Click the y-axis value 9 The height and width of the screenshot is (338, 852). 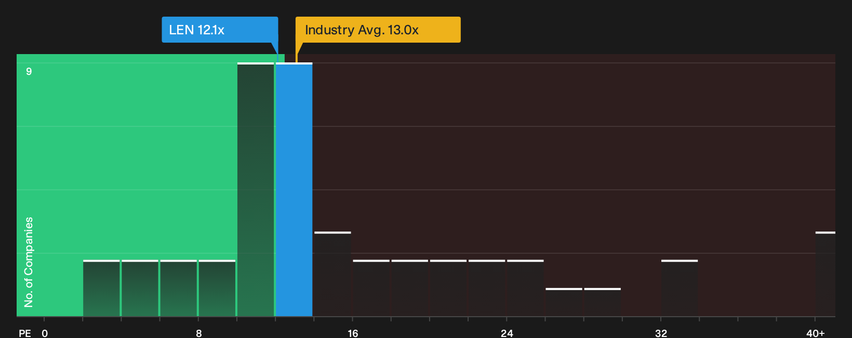[x=29, y=71]
